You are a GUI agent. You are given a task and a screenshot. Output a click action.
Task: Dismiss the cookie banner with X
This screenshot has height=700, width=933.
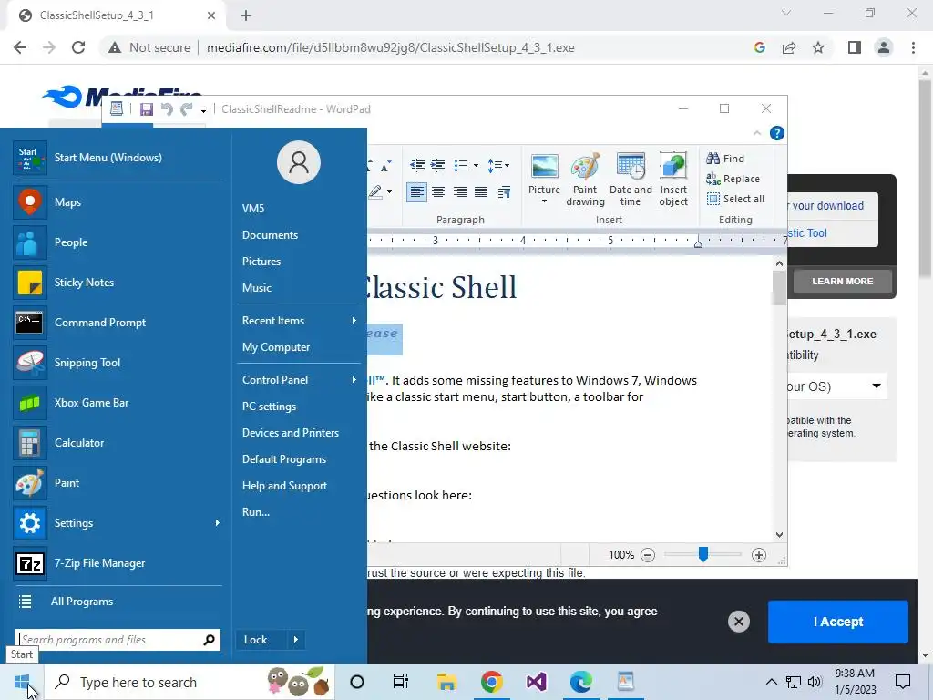[x=738, y=622]
